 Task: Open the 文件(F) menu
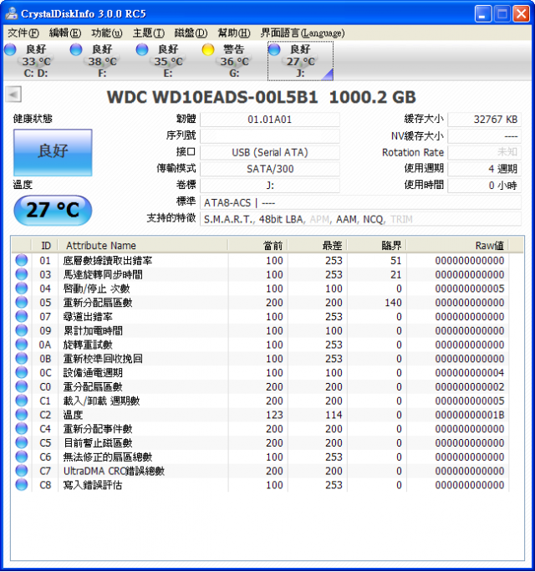(x=23, y=33)
